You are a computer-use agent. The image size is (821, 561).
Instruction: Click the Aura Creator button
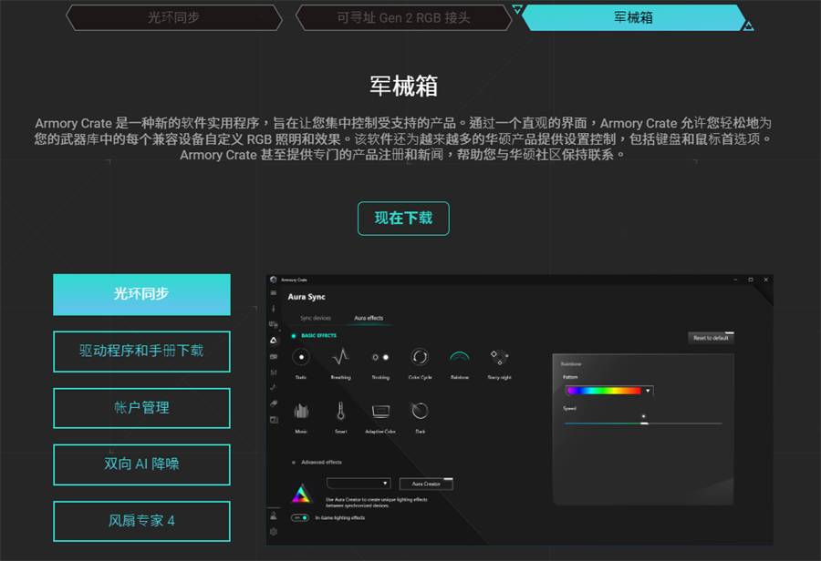[426, 484]
